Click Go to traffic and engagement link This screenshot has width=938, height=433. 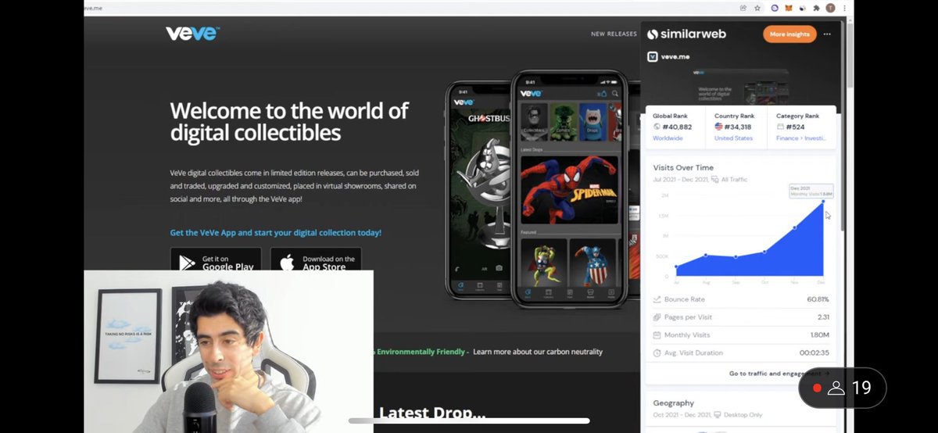click(779, 374)
